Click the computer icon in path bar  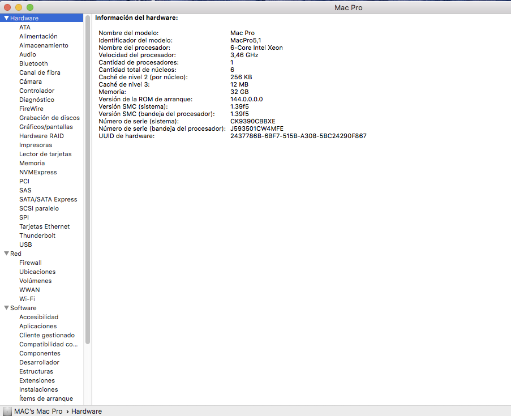coord(7,411)
